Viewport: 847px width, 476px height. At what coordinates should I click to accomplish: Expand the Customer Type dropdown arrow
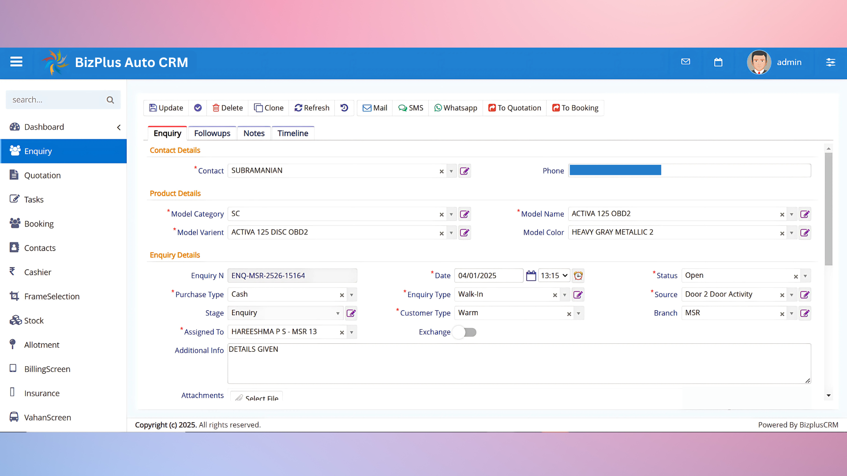click(x=578, y=313)
